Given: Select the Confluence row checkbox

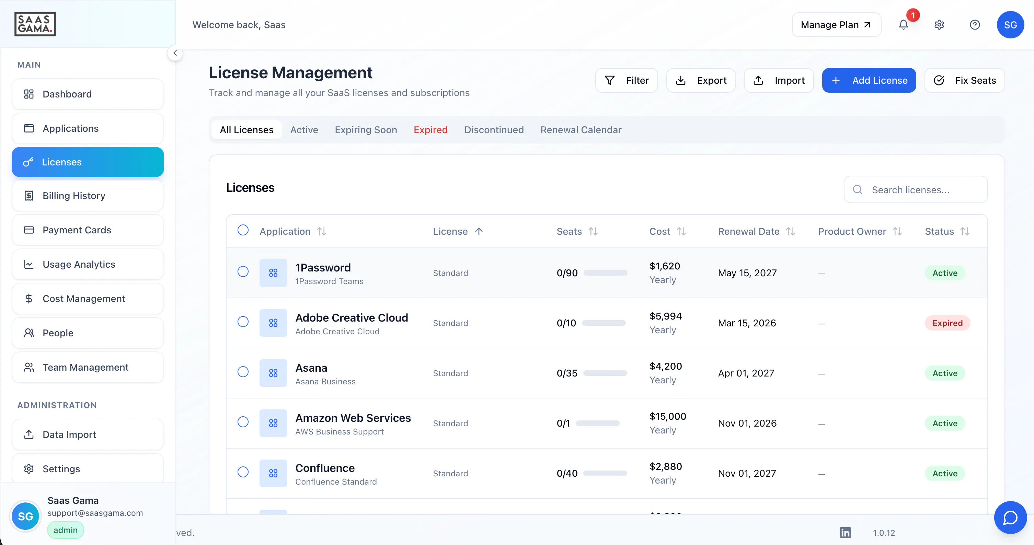Looking at the screenshot, I should [x=243, y=472].
